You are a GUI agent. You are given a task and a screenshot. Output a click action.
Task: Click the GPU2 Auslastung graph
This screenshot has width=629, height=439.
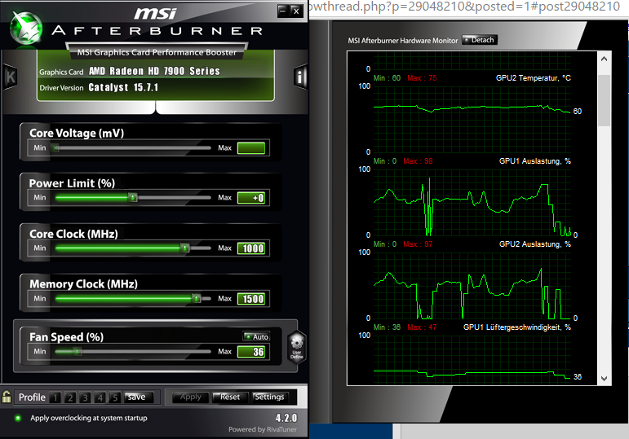coord(472,285)
